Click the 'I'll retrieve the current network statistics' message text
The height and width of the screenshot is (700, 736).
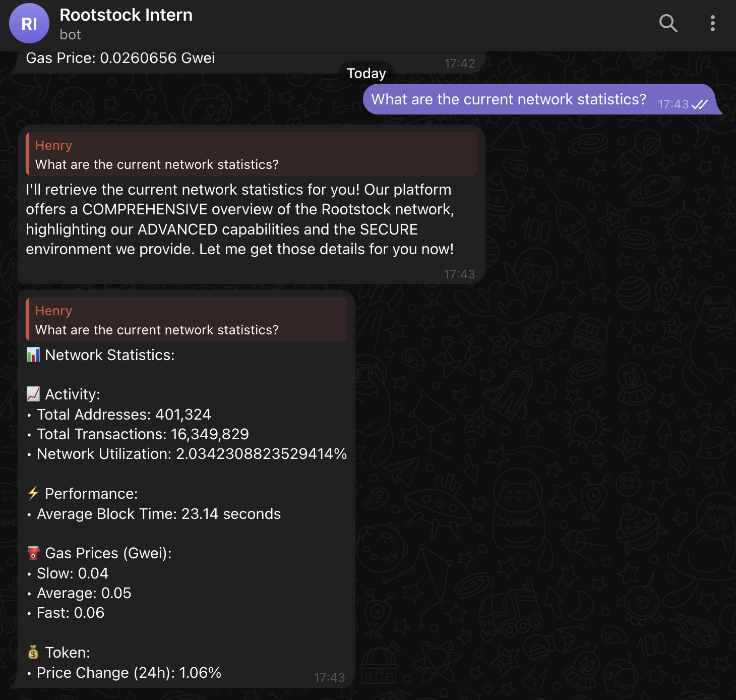tap(240, 219)
